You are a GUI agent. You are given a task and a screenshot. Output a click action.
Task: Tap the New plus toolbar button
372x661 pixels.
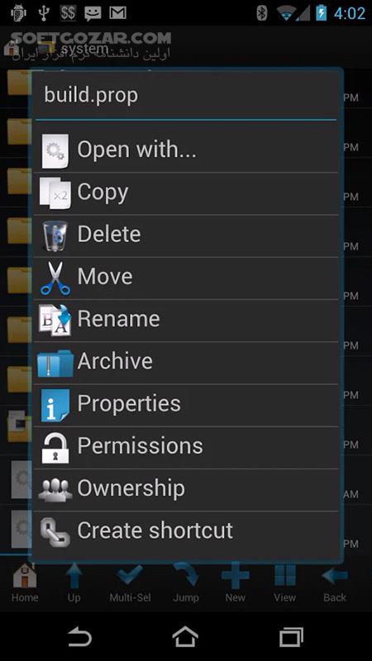(x=236, y=584)
